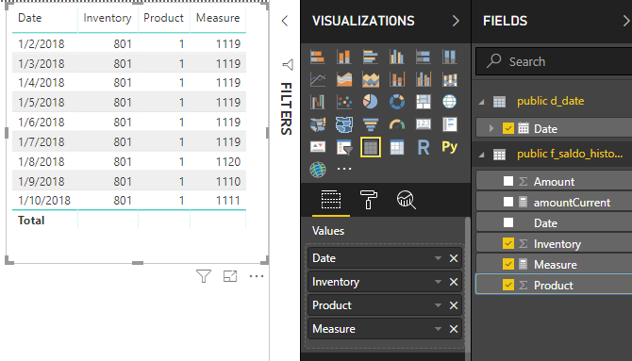Open dropdown arrow for Measure value field
This screenshot has height=361, width=632.
coord(438,329)
